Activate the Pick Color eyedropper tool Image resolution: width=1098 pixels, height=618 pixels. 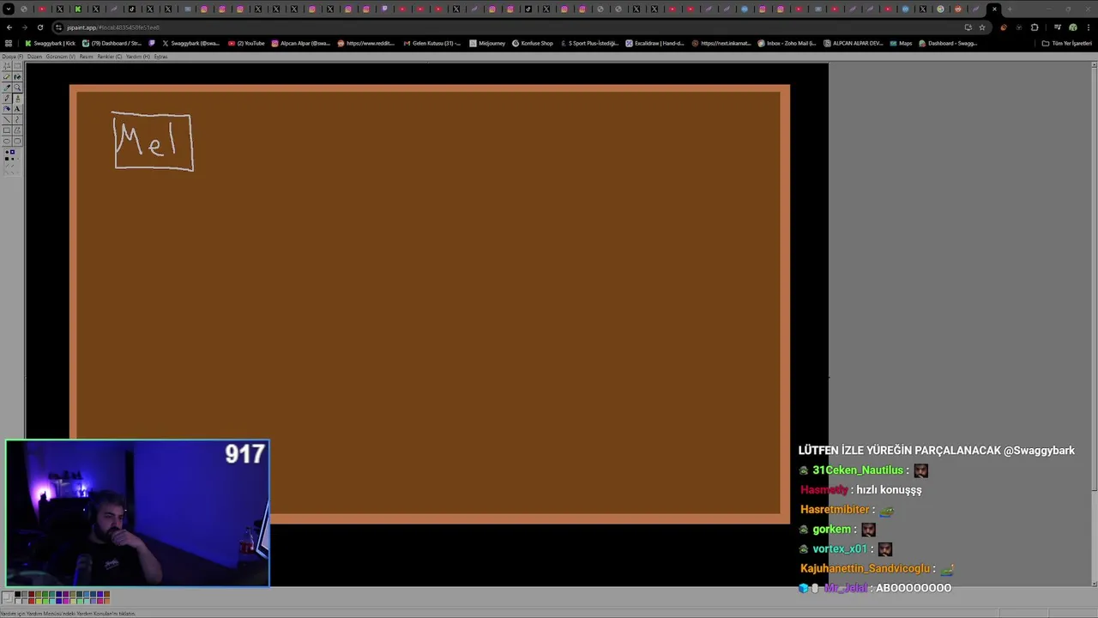[x=7, y=88]
